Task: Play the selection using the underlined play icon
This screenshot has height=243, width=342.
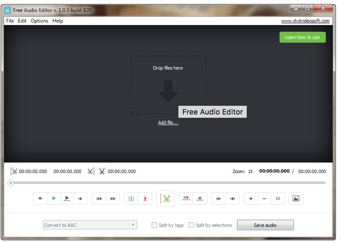Action: coord(67,198)
